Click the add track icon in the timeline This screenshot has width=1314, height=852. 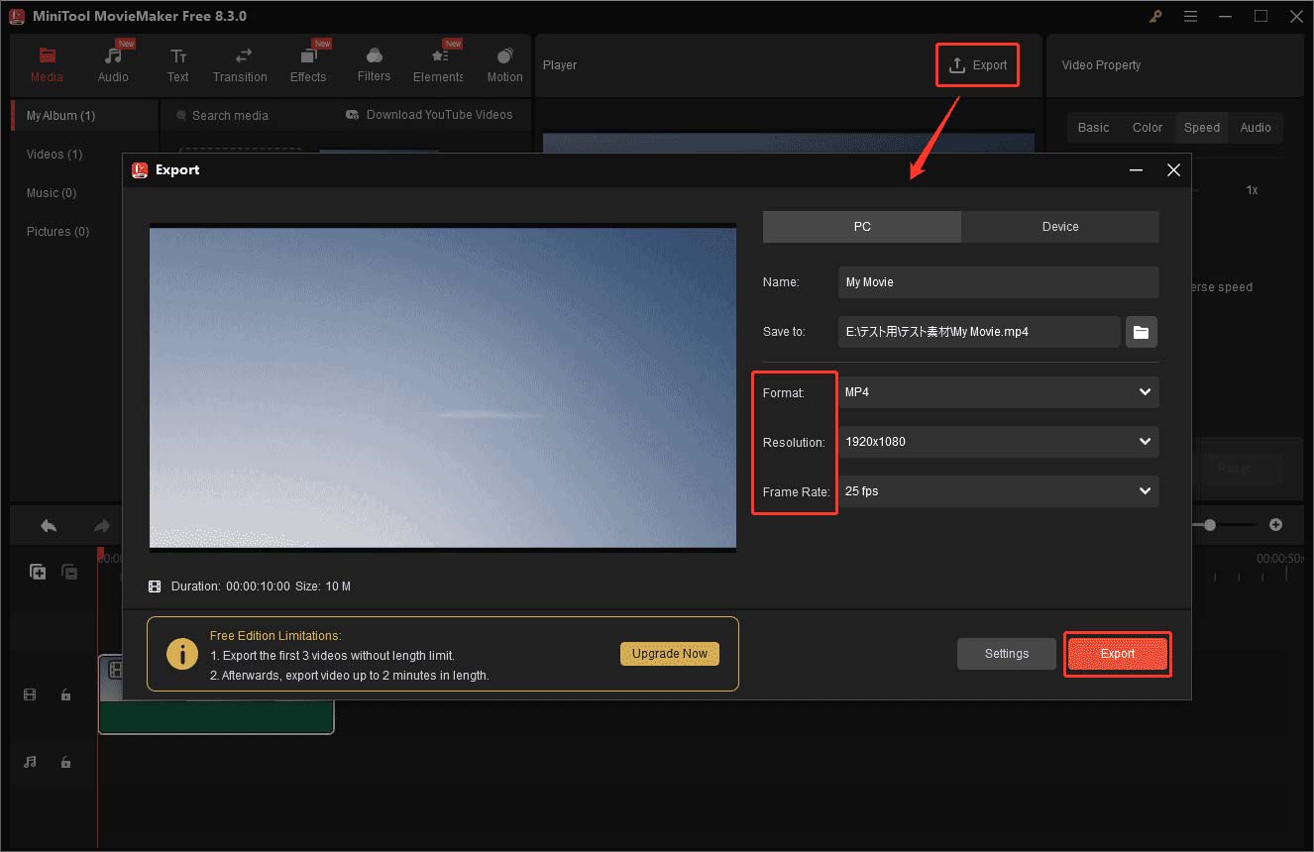point(38,572)
